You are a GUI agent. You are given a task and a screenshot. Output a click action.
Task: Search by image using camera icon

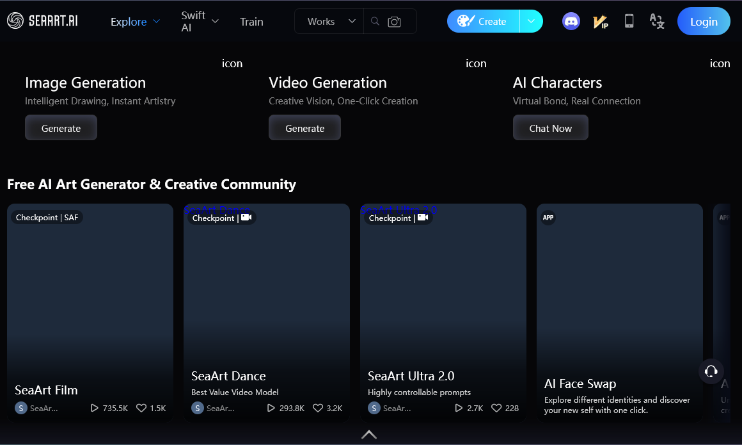point(394,22)
